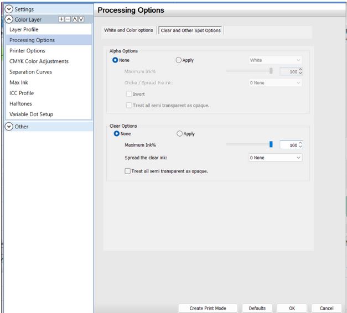The width and height of the screenshot is (347, 313).
Task: Click the Cancel button
Action: pos(327,308)
